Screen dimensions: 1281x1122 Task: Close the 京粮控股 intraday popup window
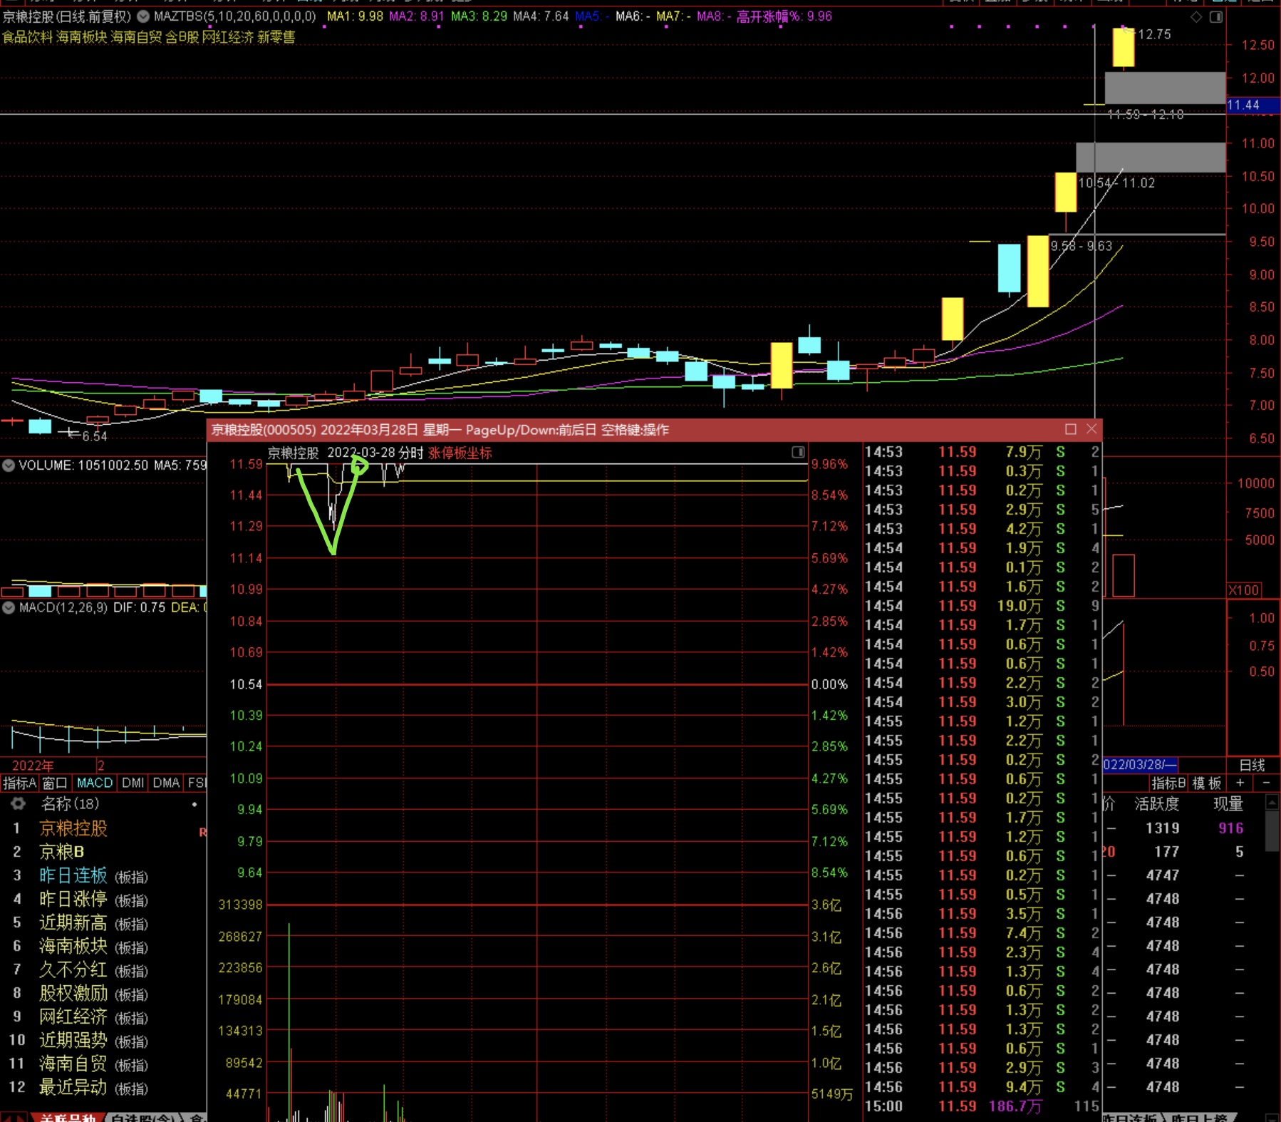(1091, 429)
